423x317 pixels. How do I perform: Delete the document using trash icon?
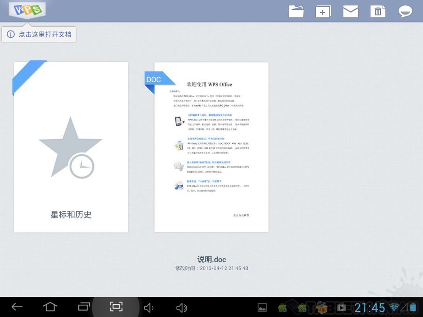(x=378, y=12)
